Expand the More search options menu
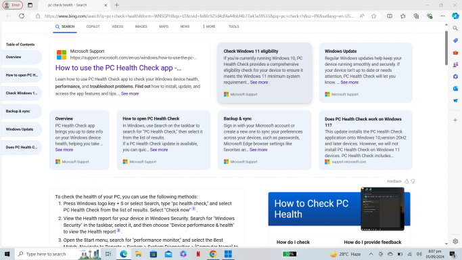Viewport: 462px width, 260px height. pyautogui.click(x=209, y=26)
